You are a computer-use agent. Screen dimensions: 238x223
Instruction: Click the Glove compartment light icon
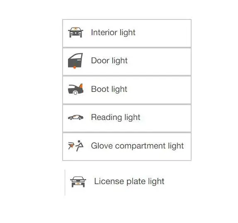(x=75, y=146)
